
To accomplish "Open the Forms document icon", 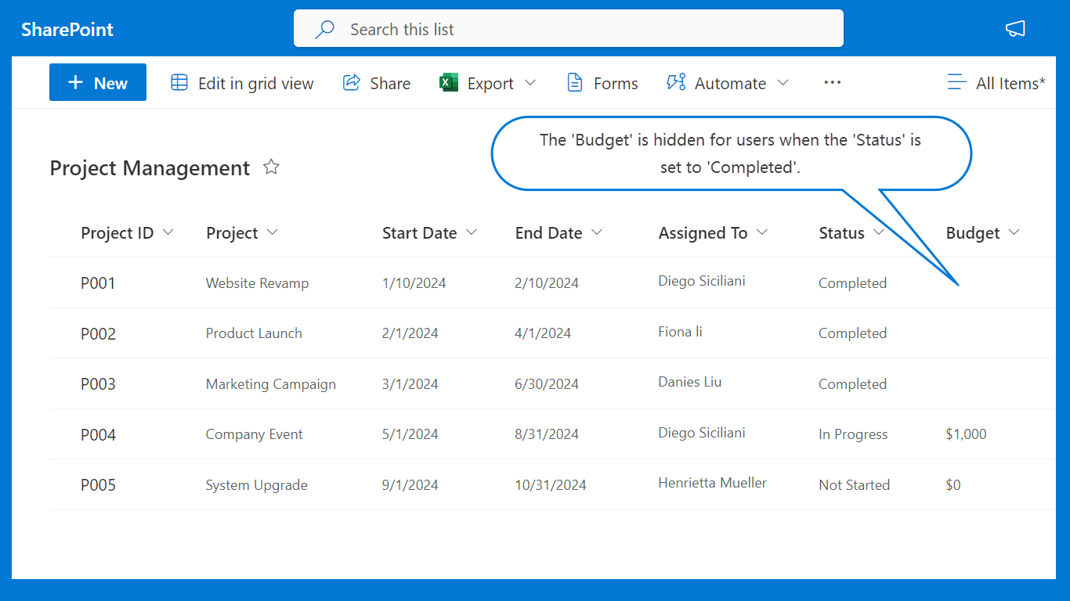I will pyautogui.click(x=575, y=83).
